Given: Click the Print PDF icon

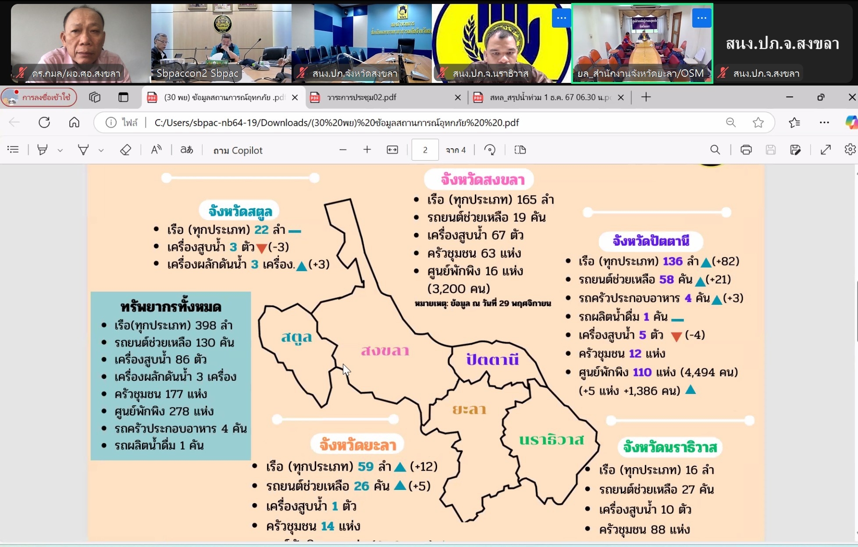Looking at the screenshot, I should click(x=746, y=150).
